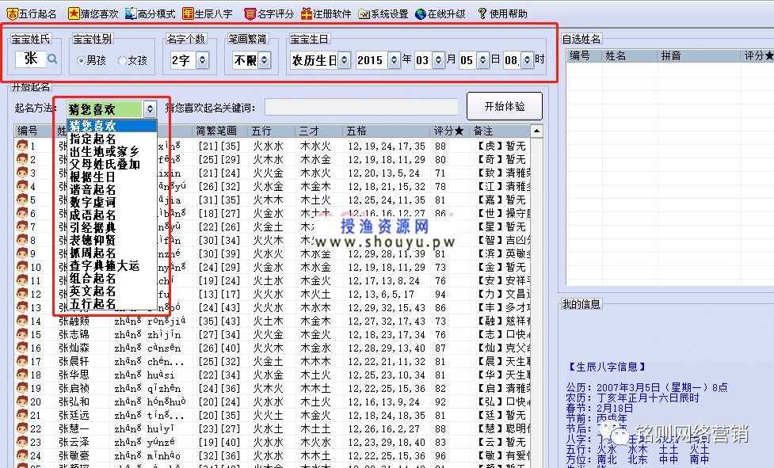Open the birth day 05 dropdown
774x468 pixels.
coord(482,60)
